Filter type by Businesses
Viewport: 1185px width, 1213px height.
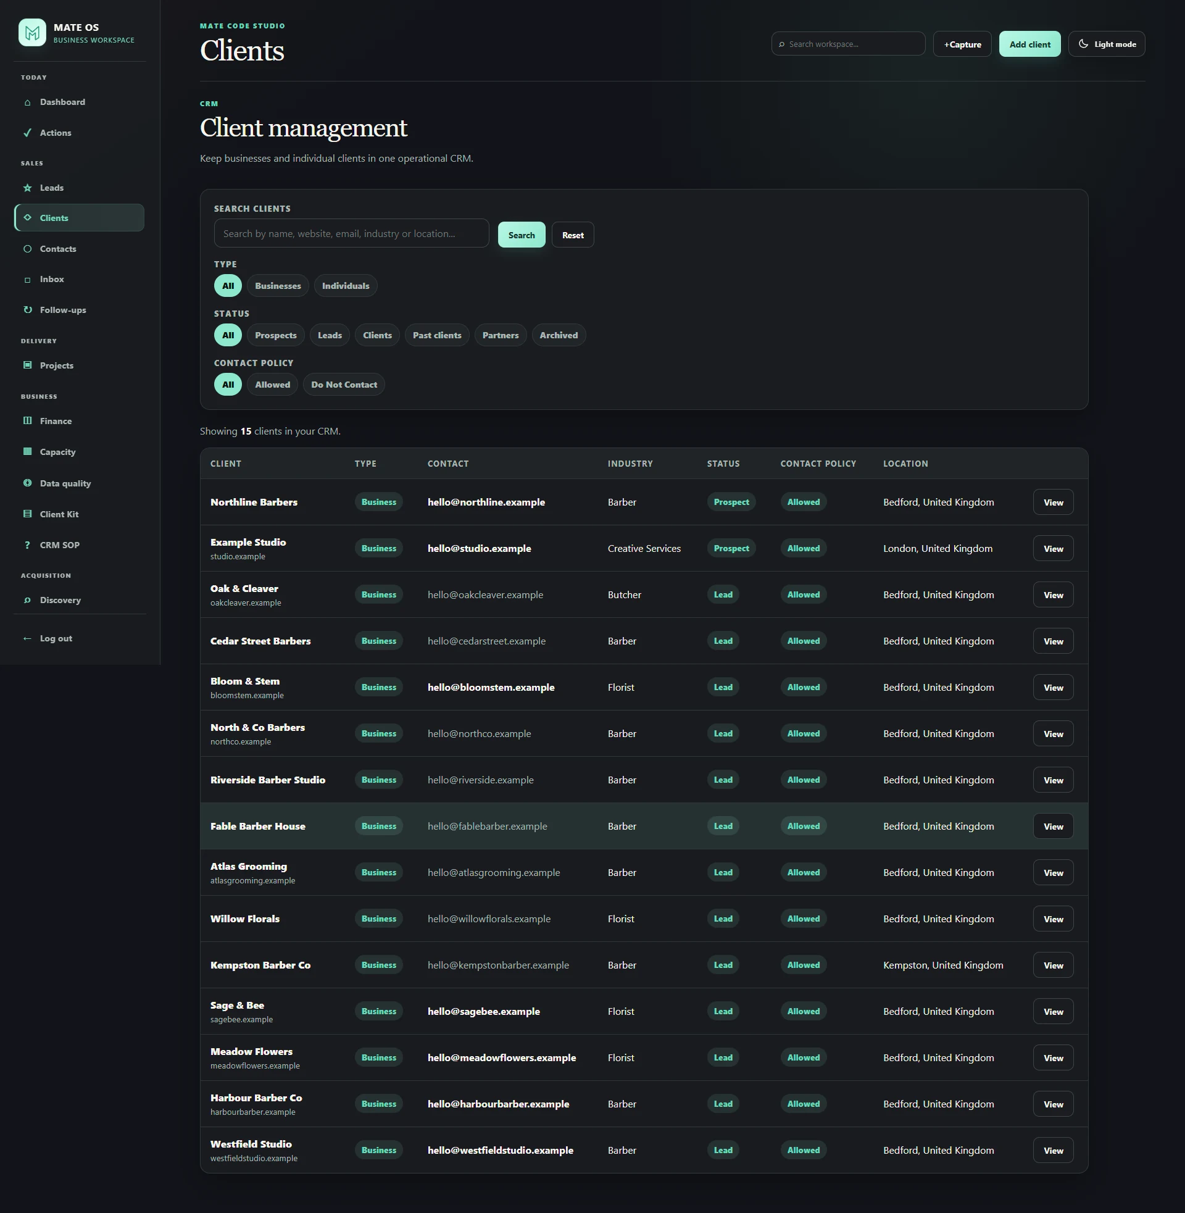(x=278, y=286)
